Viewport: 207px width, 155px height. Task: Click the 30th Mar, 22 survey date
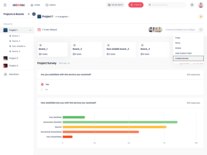pos(64,63)
